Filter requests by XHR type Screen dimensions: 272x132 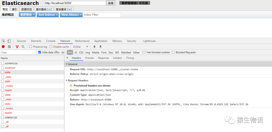70,52
